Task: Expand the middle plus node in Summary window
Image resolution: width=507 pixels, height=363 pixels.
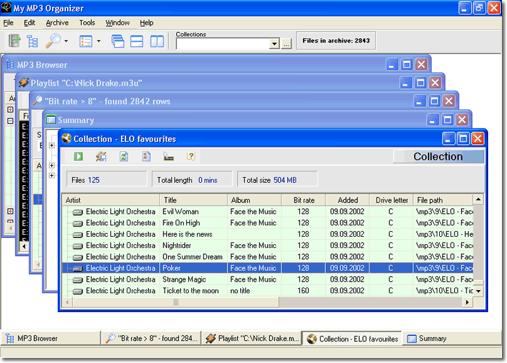Action: (51, 166)
